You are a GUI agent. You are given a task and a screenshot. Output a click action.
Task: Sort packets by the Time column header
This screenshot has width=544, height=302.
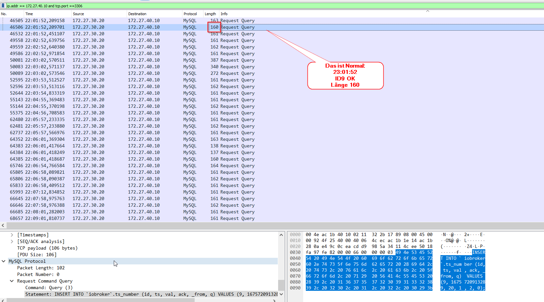[x=48, y=14]
